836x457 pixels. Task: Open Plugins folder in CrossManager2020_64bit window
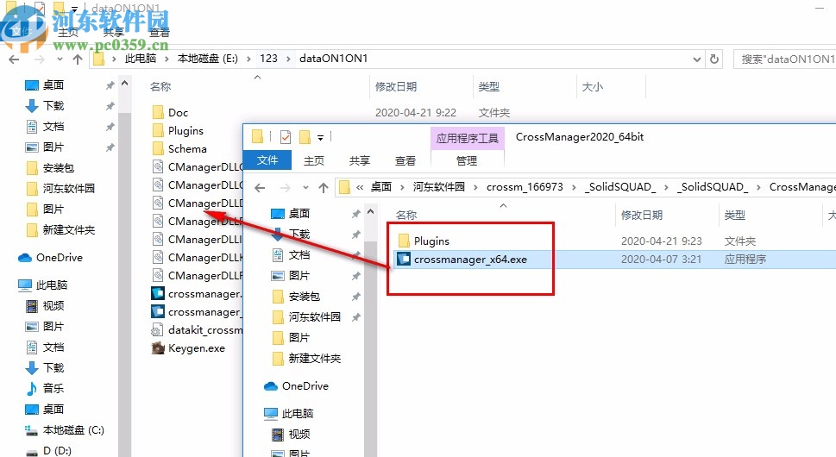point(424,241)
